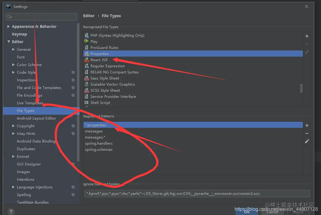Viewport: 321px width, 215px height.
Task: Click the Apply button
Action: (x=299, y=212)
